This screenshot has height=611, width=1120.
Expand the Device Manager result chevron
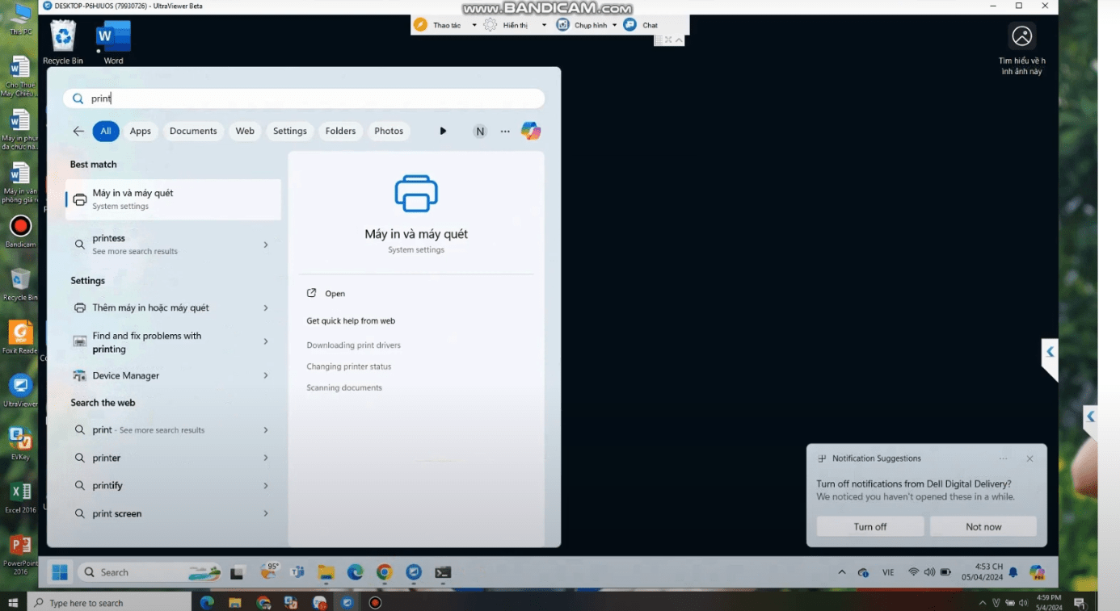pos(265,375)
